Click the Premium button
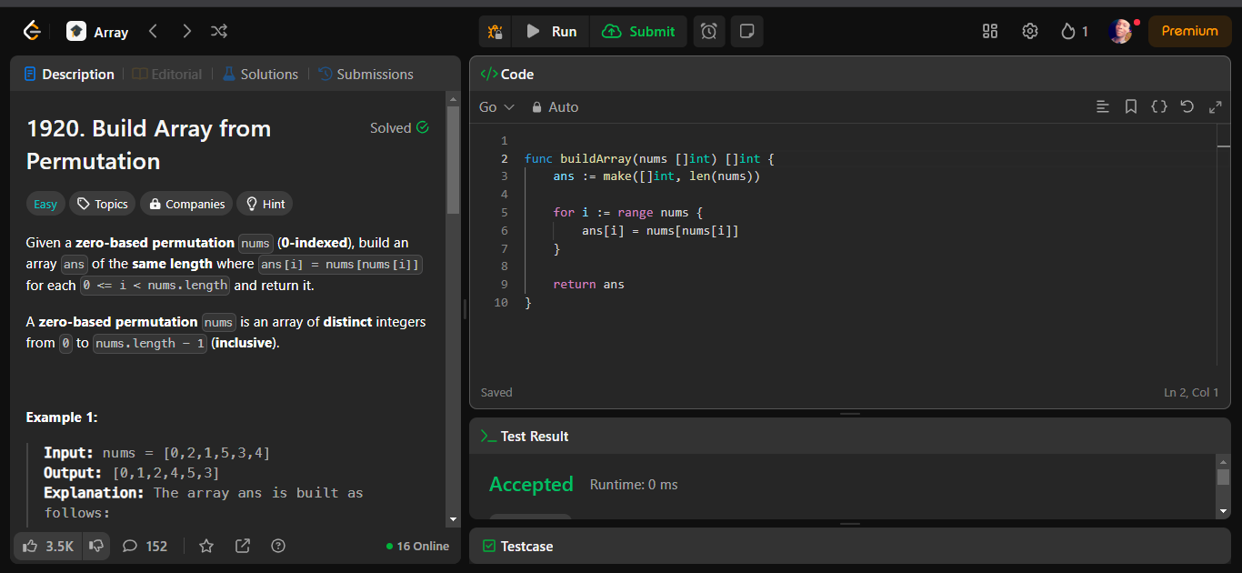 click(x=1189, y=31)
